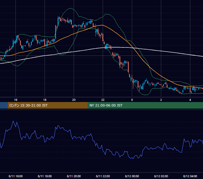
Task: Click the NY 21:00-06:00 JST session bar
Action: click(145, 105)
